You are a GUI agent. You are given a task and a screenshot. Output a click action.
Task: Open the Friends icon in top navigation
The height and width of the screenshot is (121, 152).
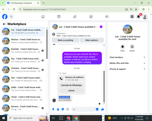tap(75, 17)
